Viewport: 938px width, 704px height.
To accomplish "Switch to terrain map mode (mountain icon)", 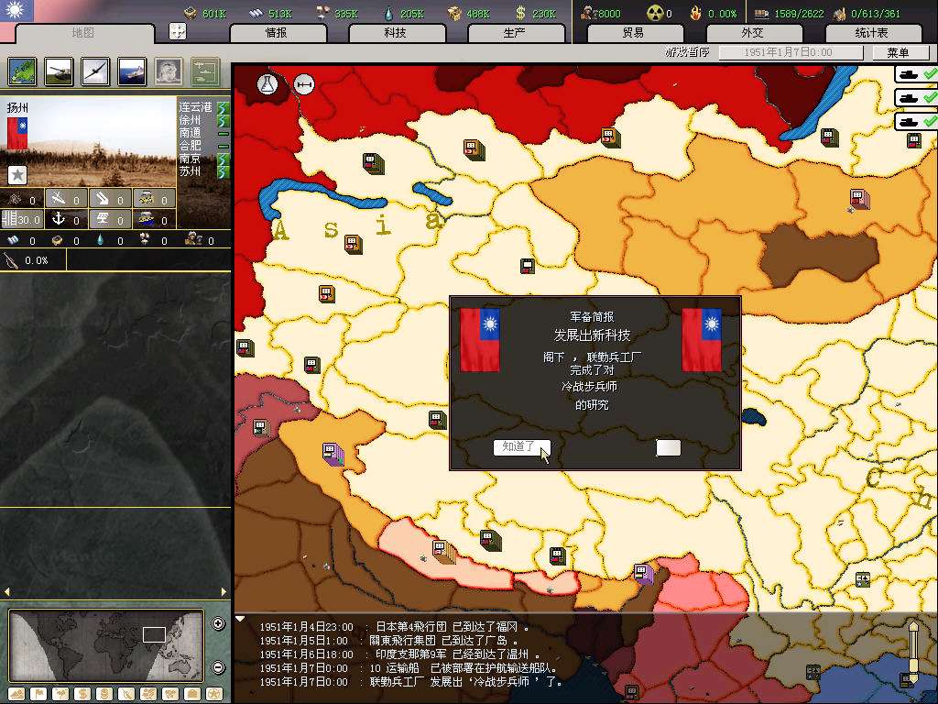I will tap(16, 695).
